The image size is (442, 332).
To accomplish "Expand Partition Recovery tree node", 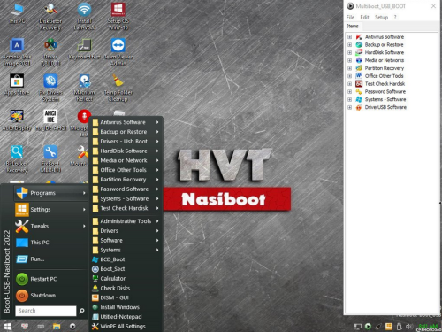I will (349, 68).
